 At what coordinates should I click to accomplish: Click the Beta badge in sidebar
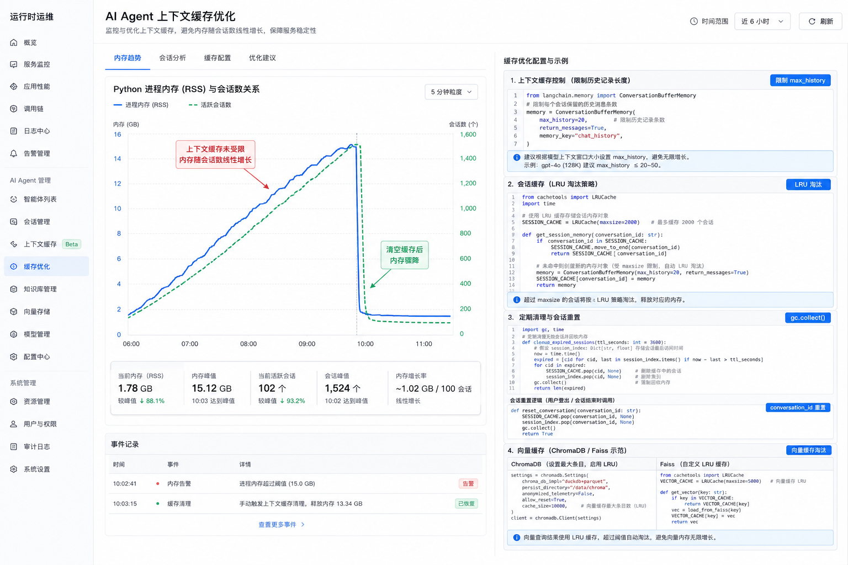(x=72, y=244)
